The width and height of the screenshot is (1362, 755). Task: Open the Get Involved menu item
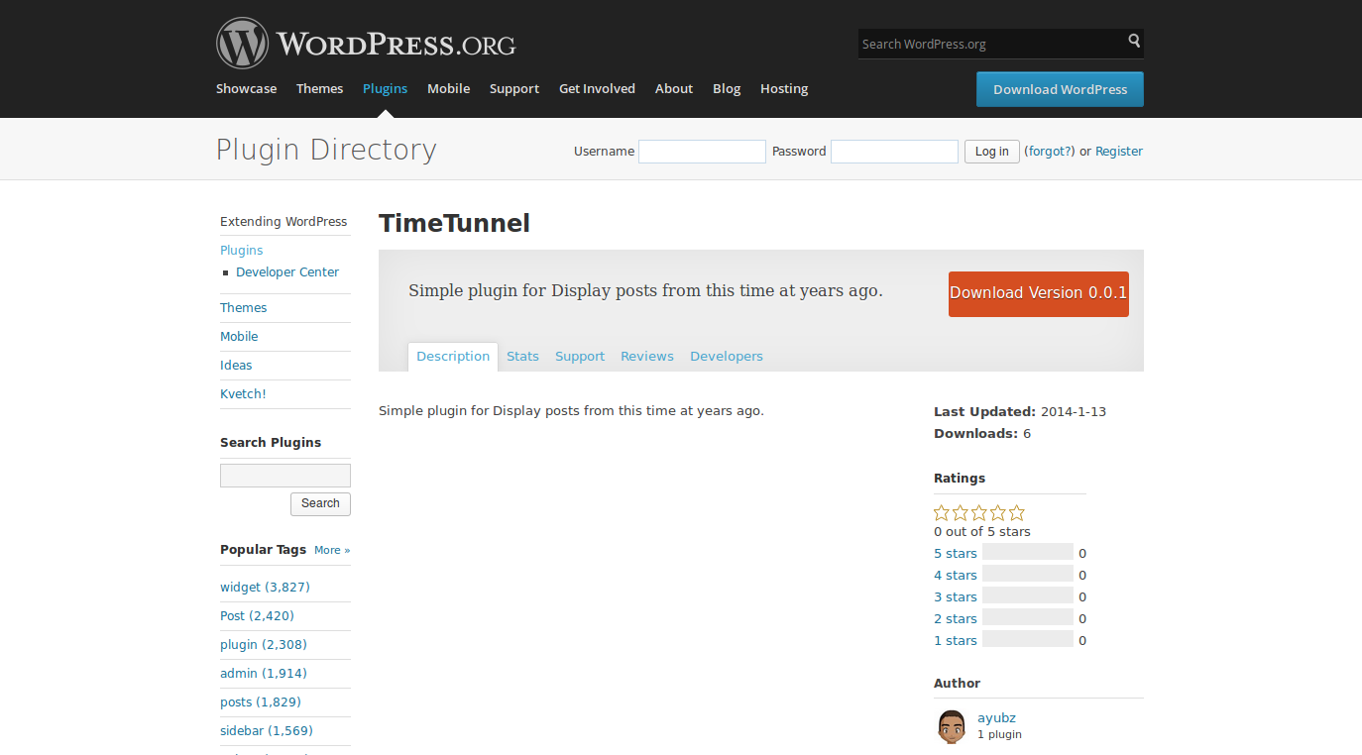pos(597,88)
